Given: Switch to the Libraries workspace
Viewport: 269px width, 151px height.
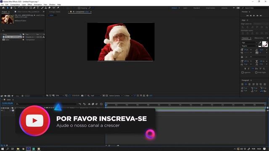Looking at the screenshot, I should (x=224, y=8).
